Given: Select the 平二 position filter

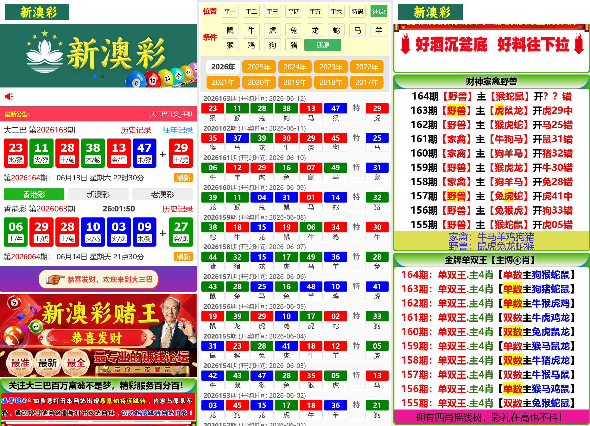Looking at the screenshot, I should click(251, 11).
